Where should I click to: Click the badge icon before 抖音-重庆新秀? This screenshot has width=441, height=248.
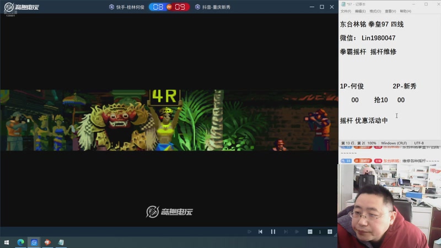(x=198, y=7)
